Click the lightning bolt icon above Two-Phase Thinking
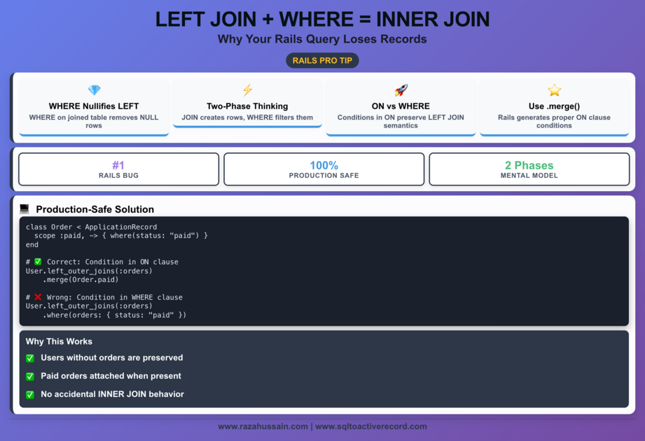This screenshot has height=441, width=645. [x=247, y=90]
